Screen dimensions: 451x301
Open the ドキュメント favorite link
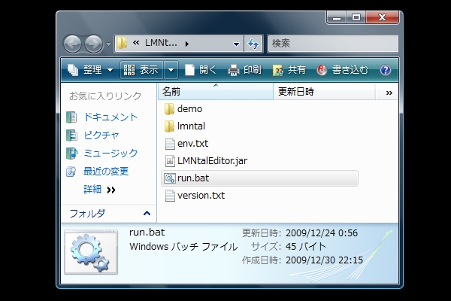[x=110, y=117]
